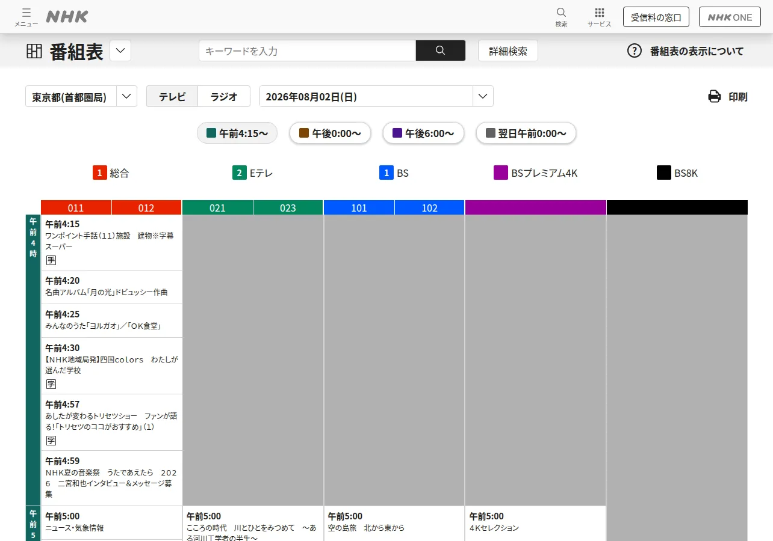Click the 字 subtitle icon under 午前4:57

[x=51, y=441]
